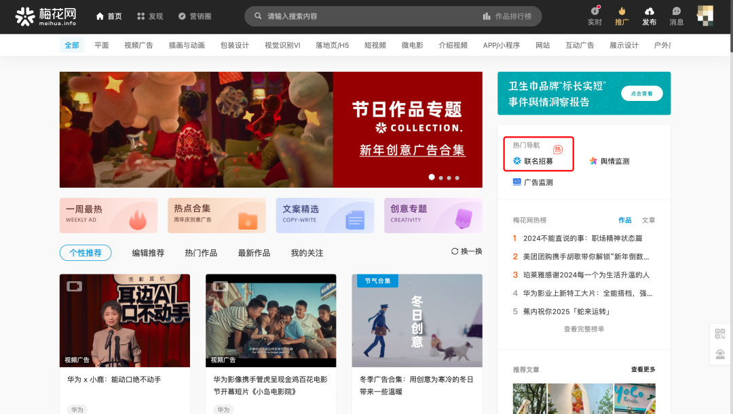Select the 个性推荐 filter pill

pyautogui.click(x=86, y=253)
